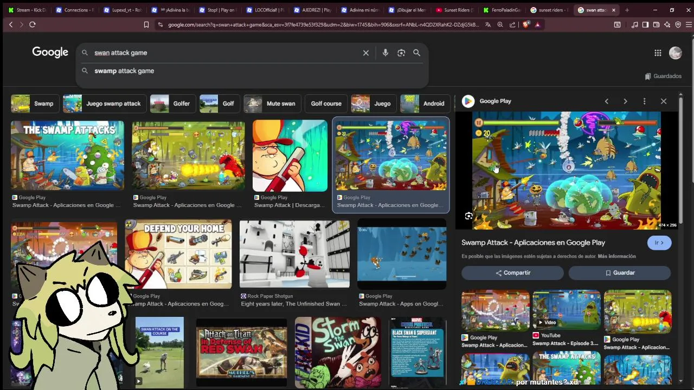
Task: Open the Brave Wallet icon
Action: pyautogui.click(x=656, y=24)
